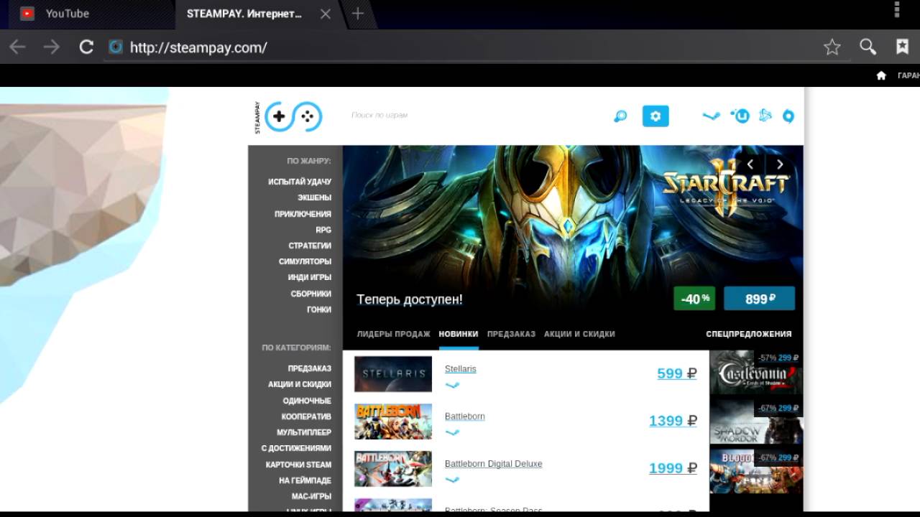The width and height of the screenshot is (920, 517).
Task: Open ПРЕДЗАКАЗ category in sidebar
Action: tap(310, 368)
